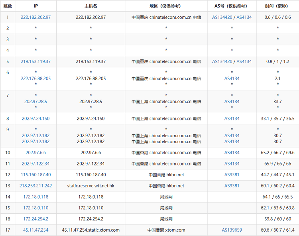
Task: Select 局域网 region in hop 14 row
Action: pos(166,197)
